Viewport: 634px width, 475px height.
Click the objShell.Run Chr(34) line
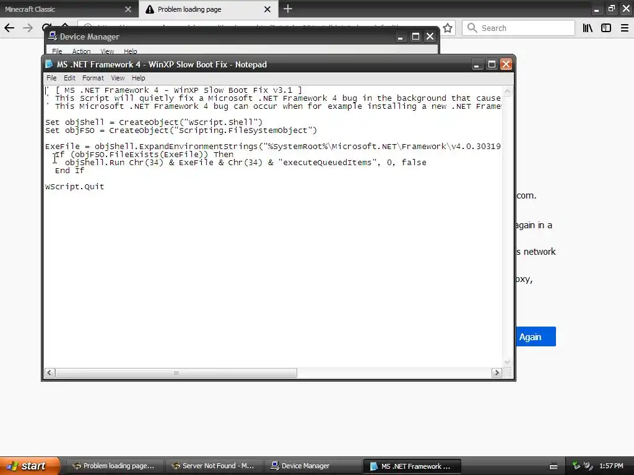[245, 163]
